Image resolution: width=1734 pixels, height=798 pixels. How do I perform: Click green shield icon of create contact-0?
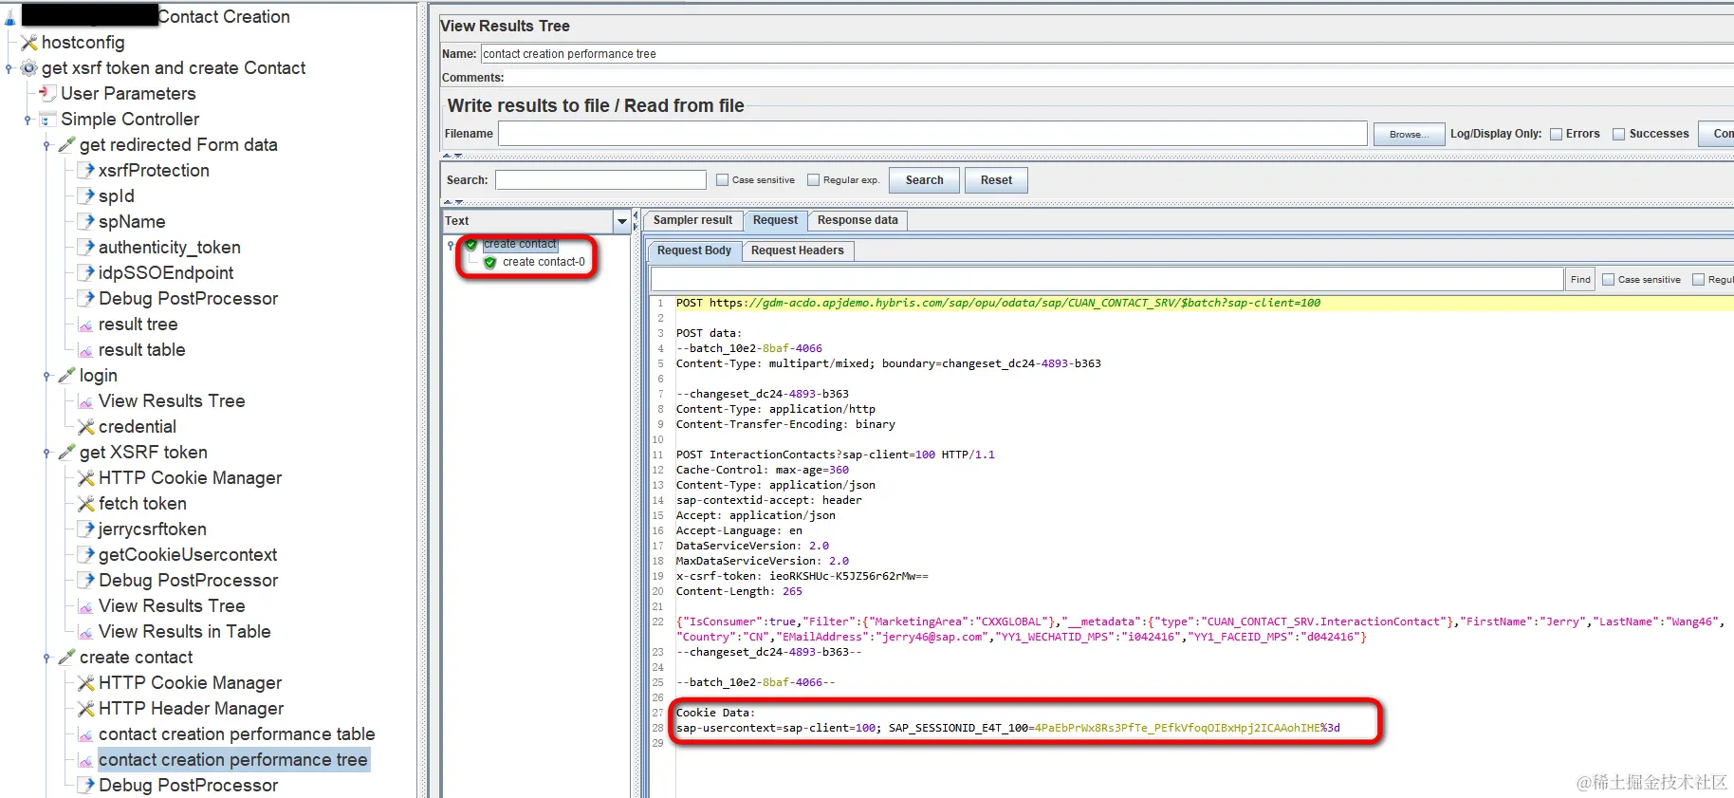point(490,263)
